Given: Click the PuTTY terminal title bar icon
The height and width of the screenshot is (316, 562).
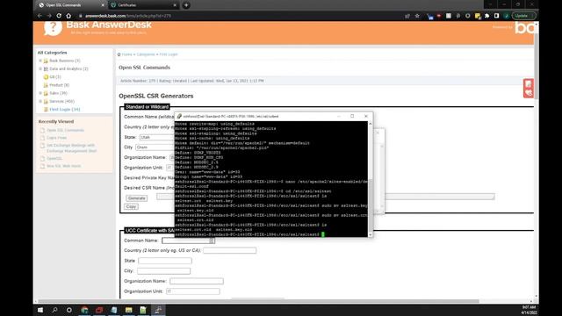Looking at the screenshot, I should (x=179, y=117).
